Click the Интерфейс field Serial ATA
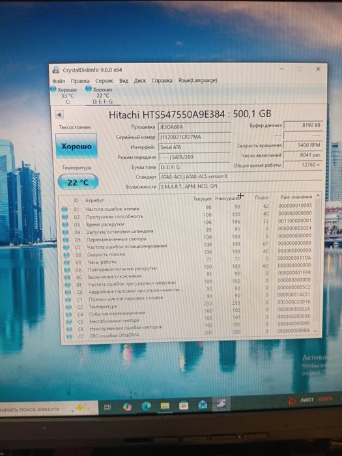This screenshot has width=342, height=456. tap(195, 147)
